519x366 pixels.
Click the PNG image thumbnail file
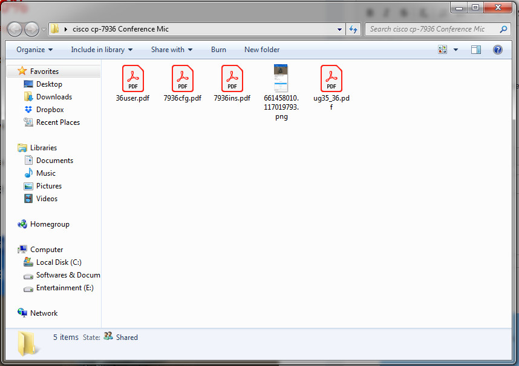(x=281, y=78)
